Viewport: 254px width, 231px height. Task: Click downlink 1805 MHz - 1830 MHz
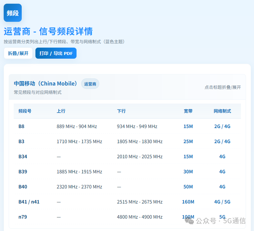pyautogui.click(x=140, y=141)
